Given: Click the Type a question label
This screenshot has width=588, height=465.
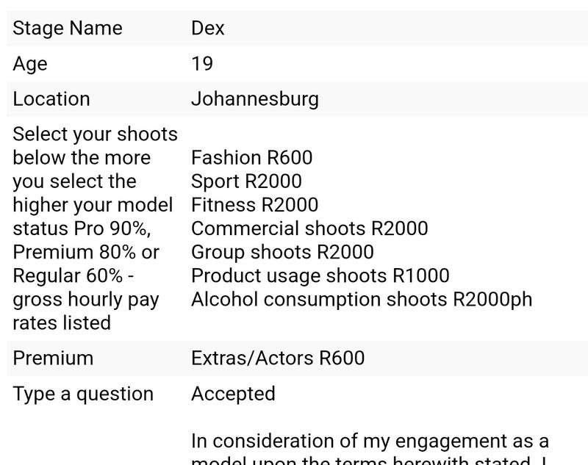Looking at the screenshot, I should click(83, 394).
